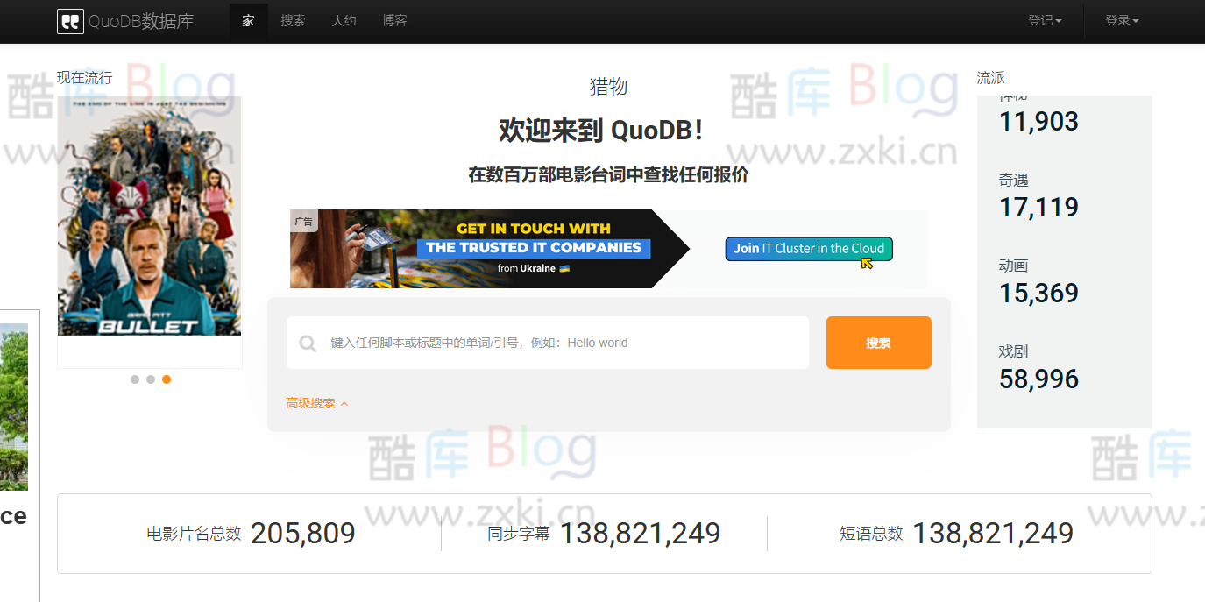Click the 神秘 mystery genre number 11,903
The height and width of the screenshot is (602, 1205).
tap(1038, 121)
